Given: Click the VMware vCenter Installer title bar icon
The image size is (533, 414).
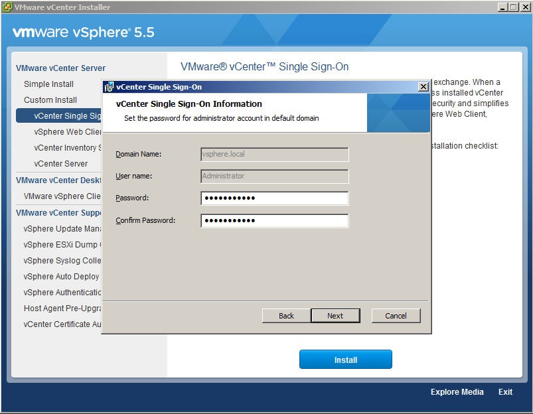Looking at the screenshot, I should (x=7, y=7).
